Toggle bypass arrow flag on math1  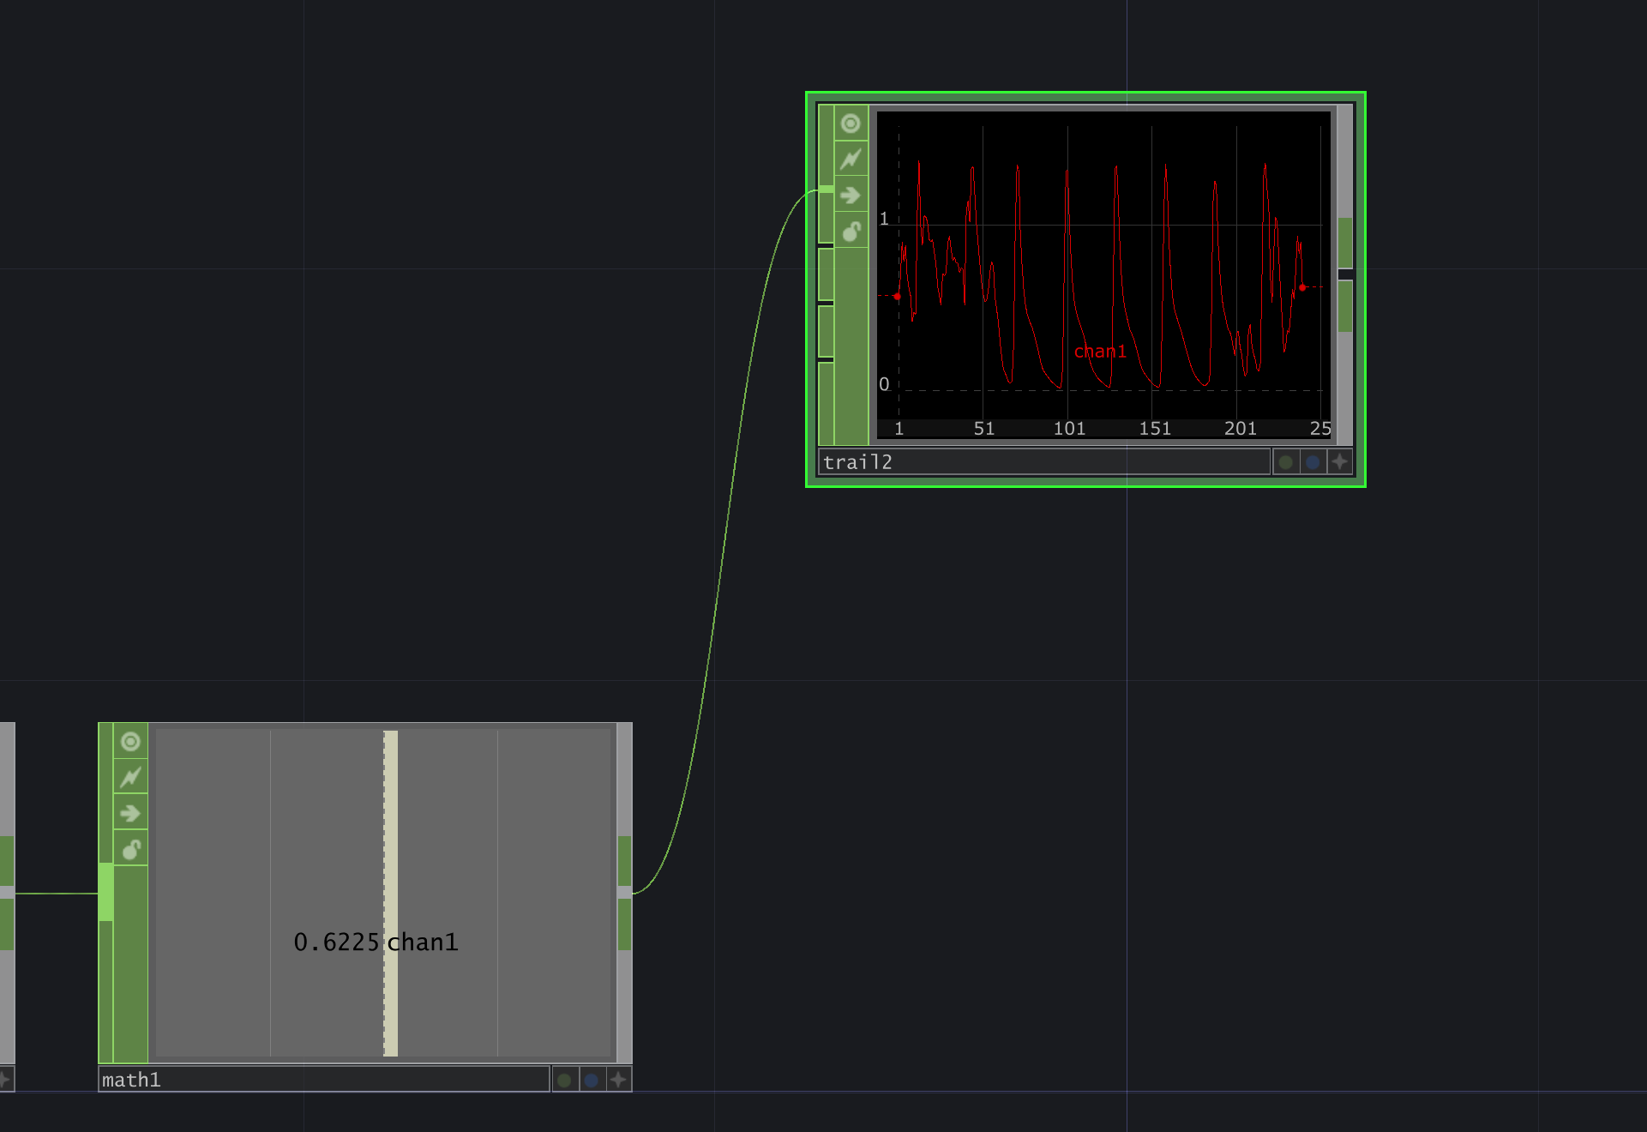pyautogui.click(x=130, y=813)
